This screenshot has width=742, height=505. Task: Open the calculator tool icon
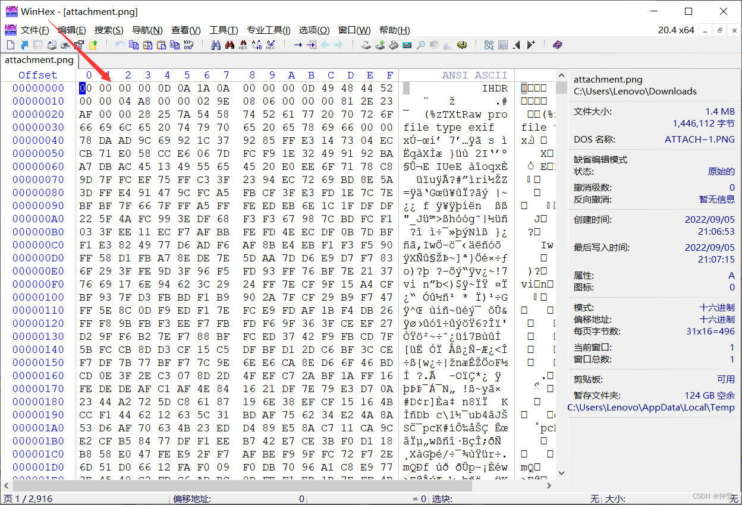pos(406,45)
